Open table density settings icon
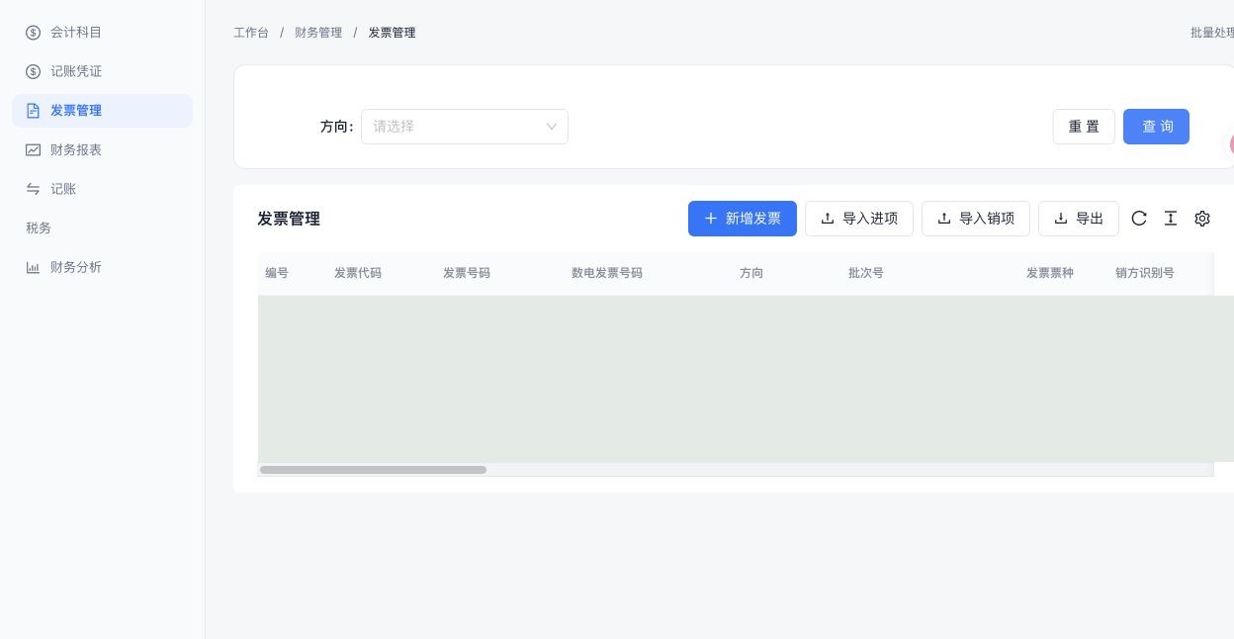The width and height of the screenshot is (1234, 639). [1171, 219]
